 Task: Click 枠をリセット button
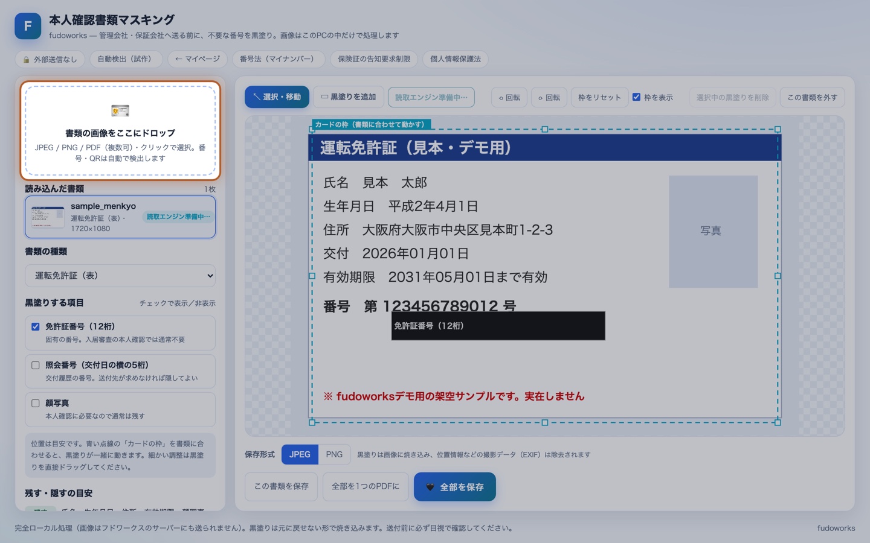(x=599, y=98)
